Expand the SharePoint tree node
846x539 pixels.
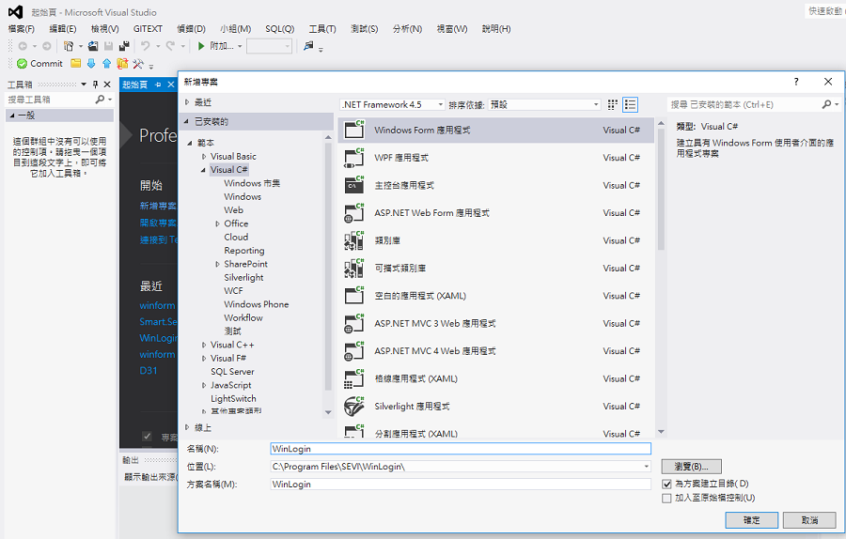tap(217, 264)
